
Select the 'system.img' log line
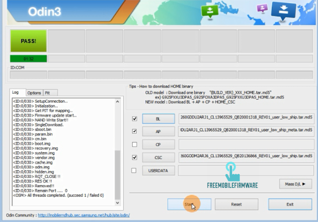[34, 153]
